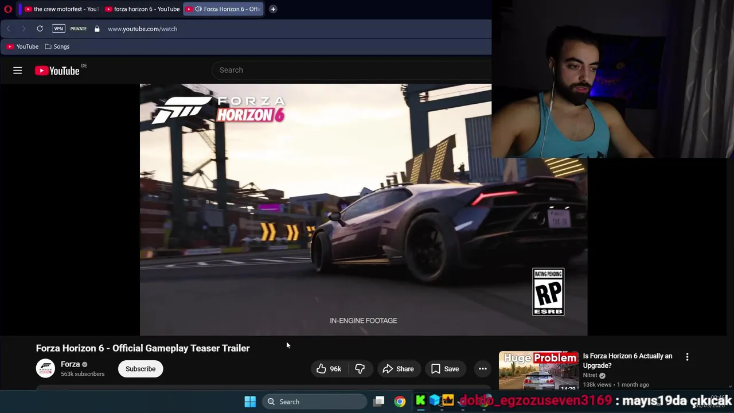734x413 pixels.
Task: Switch to 'forza horizon 6 - YouTube' tab
Action: (142, 9)
